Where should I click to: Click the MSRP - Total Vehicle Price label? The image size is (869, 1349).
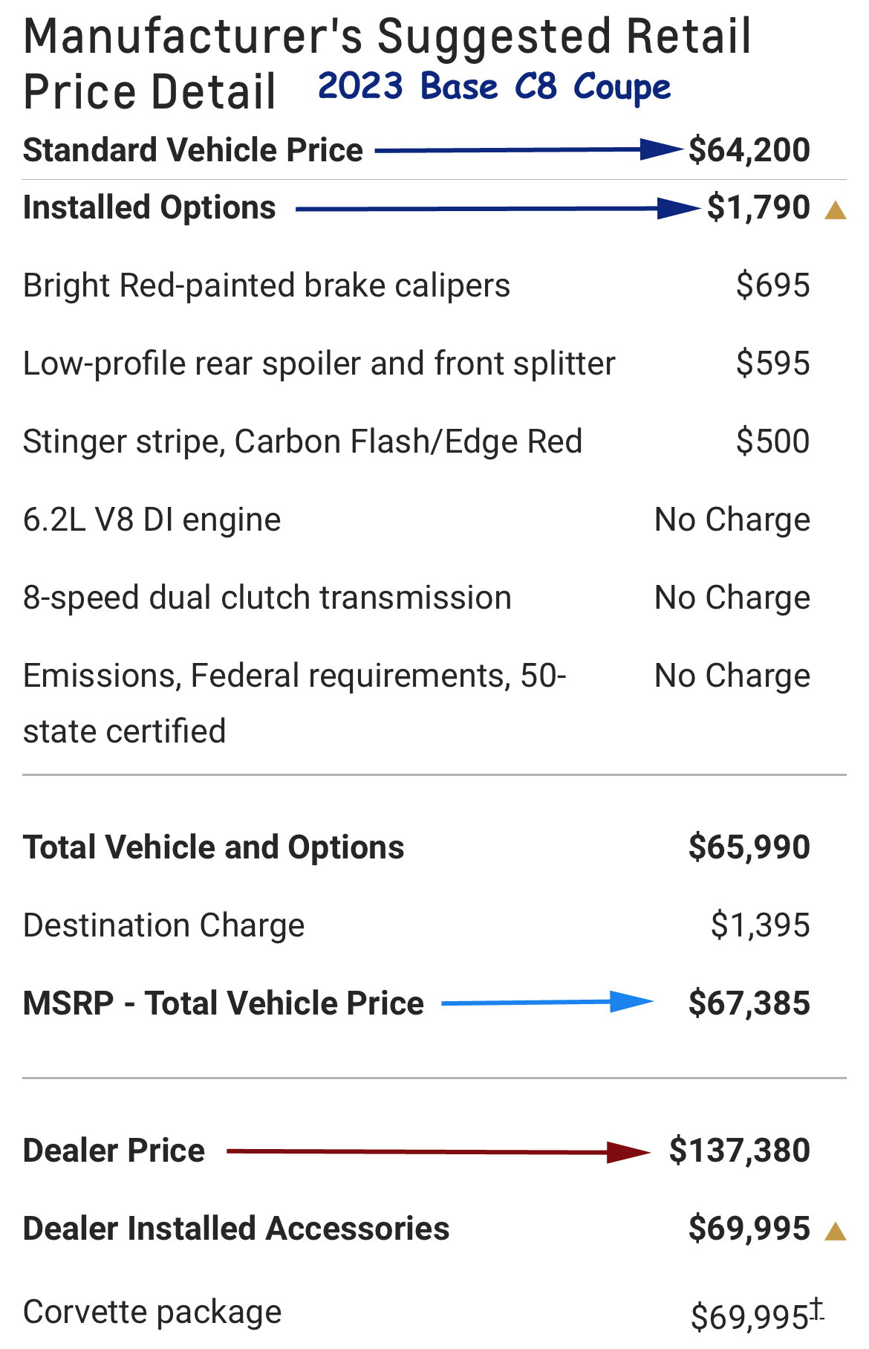pos(223,1003)
